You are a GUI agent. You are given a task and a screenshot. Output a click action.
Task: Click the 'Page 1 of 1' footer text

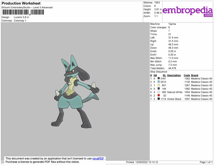[206, 162]
